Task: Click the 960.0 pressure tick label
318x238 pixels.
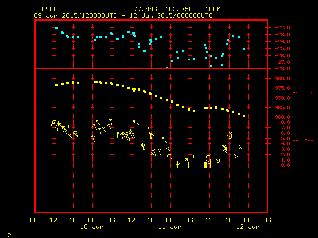Action: (x=283, y=117)
